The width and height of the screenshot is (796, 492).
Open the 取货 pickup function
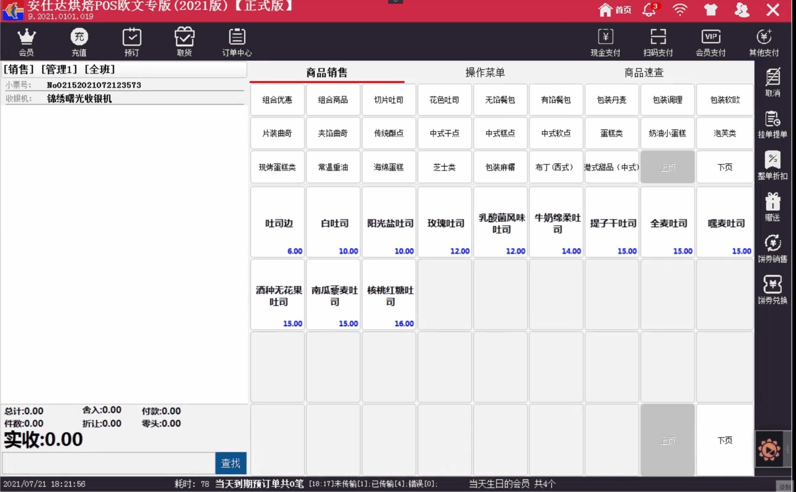pos(184,41)
